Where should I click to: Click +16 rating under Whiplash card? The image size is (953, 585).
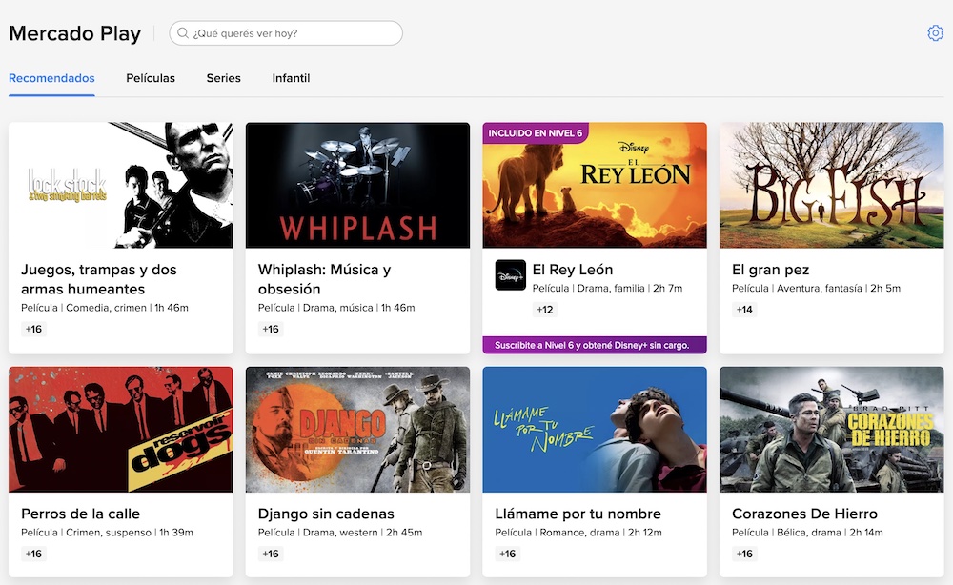pyautogui.click(x=271, y=329)
